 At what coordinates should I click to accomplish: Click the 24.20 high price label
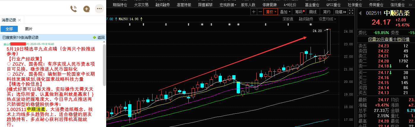click(317, 31)
